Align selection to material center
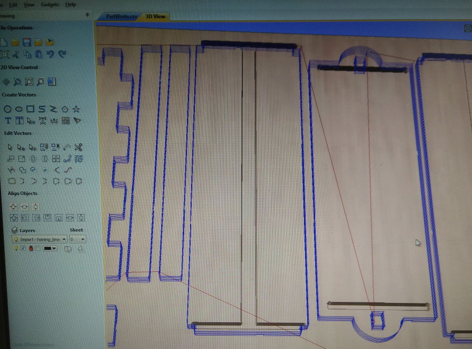Viewport: 472px width, 349px height. click(13, 206)
